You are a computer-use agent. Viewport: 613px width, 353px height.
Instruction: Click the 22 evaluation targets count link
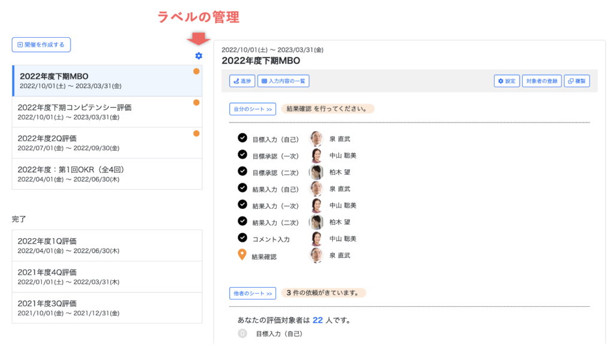pos(317,320)
